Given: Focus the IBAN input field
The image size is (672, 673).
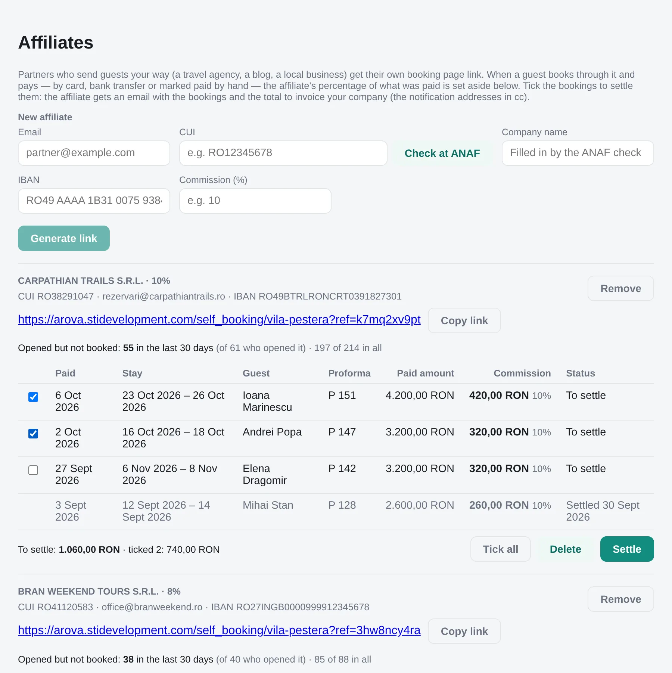Looking at the screenshot, I should click(94, 201).
